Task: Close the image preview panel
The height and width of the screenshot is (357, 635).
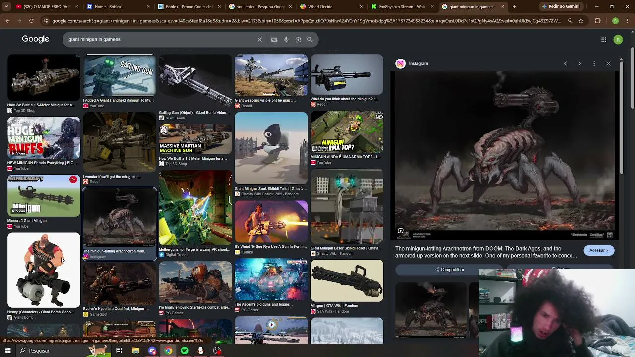Action: pos(608,63)
